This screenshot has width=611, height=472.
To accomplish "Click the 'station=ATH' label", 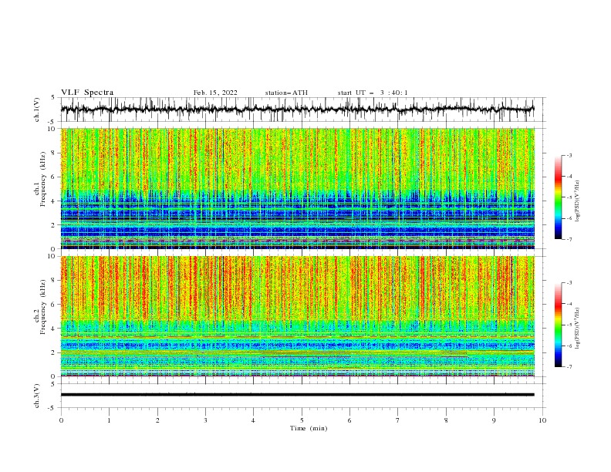I will 286,93.
